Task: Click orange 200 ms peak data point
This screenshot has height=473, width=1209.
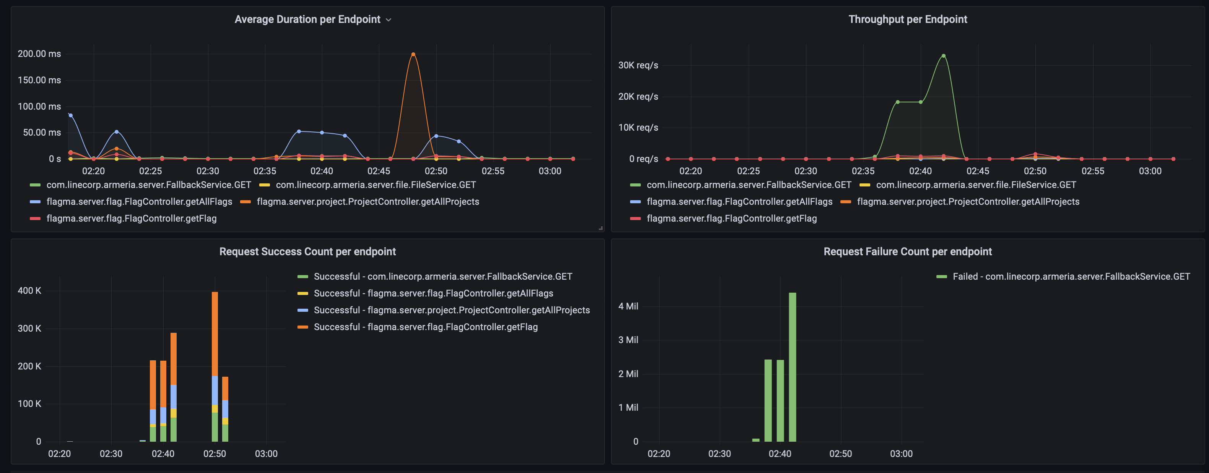Action: tap(413, 54)
